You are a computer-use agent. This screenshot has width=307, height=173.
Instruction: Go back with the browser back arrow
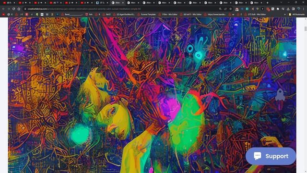3,9
